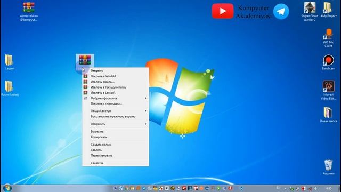Screen dimensions: 341x192
Task: Choose Извлечь в текущую папку
Action: click(x=116, y=87)
